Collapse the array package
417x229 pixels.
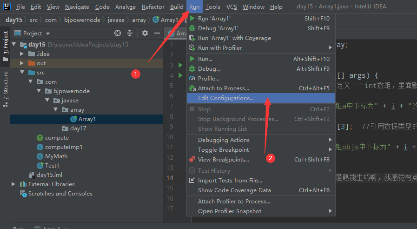56,109
